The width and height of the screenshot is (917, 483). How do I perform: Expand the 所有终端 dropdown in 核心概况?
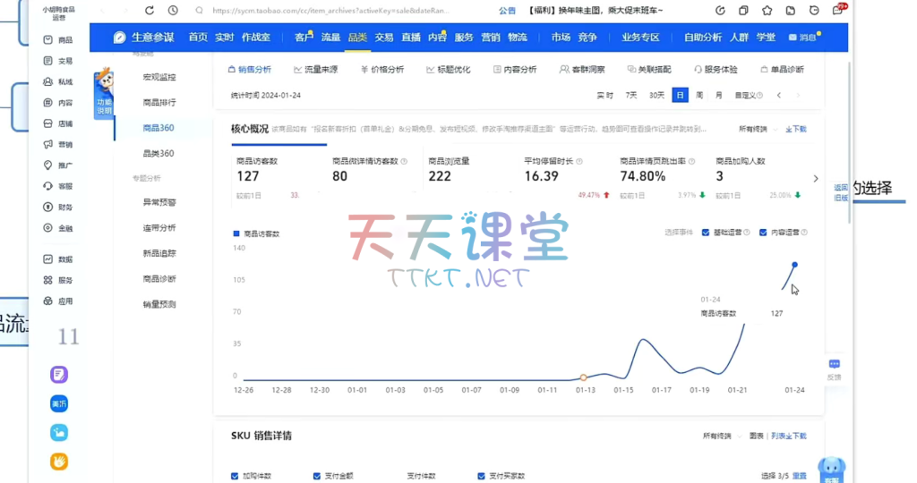coord(753,129)
